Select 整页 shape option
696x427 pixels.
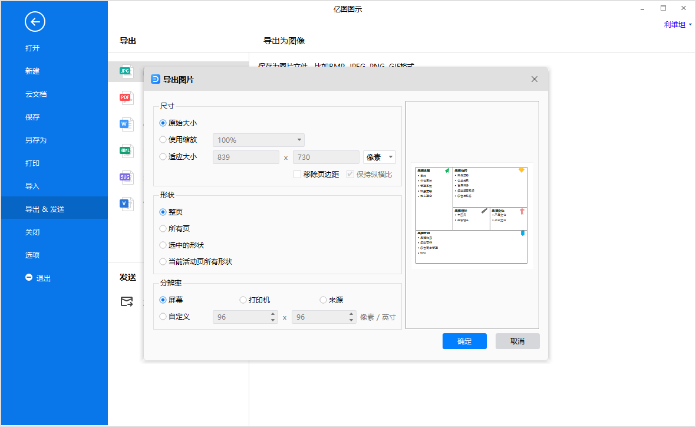pos(163,212)
